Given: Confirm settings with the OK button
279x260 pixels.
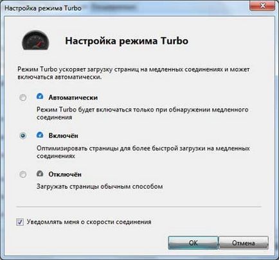Looking at the screenshot, I should coord(193,243).
